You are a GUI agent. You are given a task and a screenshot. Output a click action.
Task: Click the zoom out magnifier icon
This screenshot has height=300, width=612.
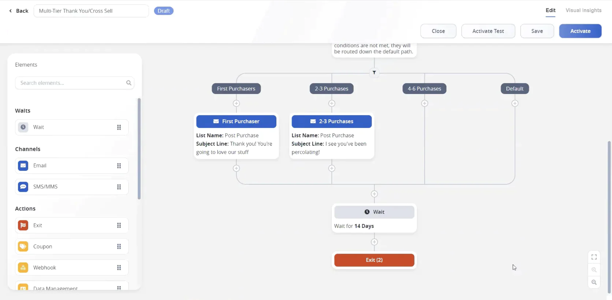594,282
